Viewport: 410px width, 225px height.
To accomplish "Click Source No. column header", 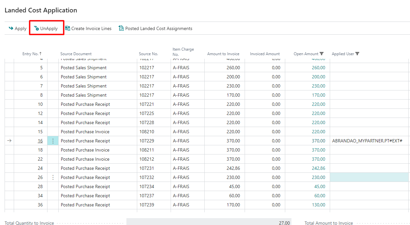I will [x=148, y=54].
